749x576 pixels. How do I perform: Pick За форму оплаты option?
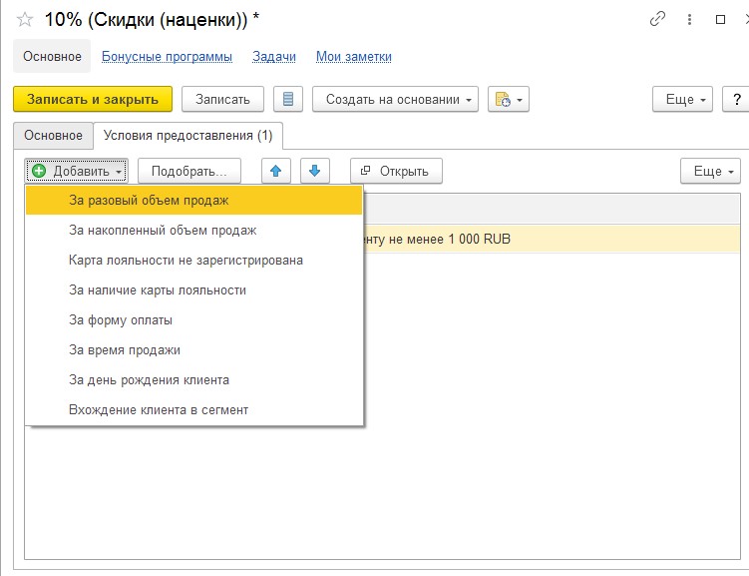click(x=121, y=320)
